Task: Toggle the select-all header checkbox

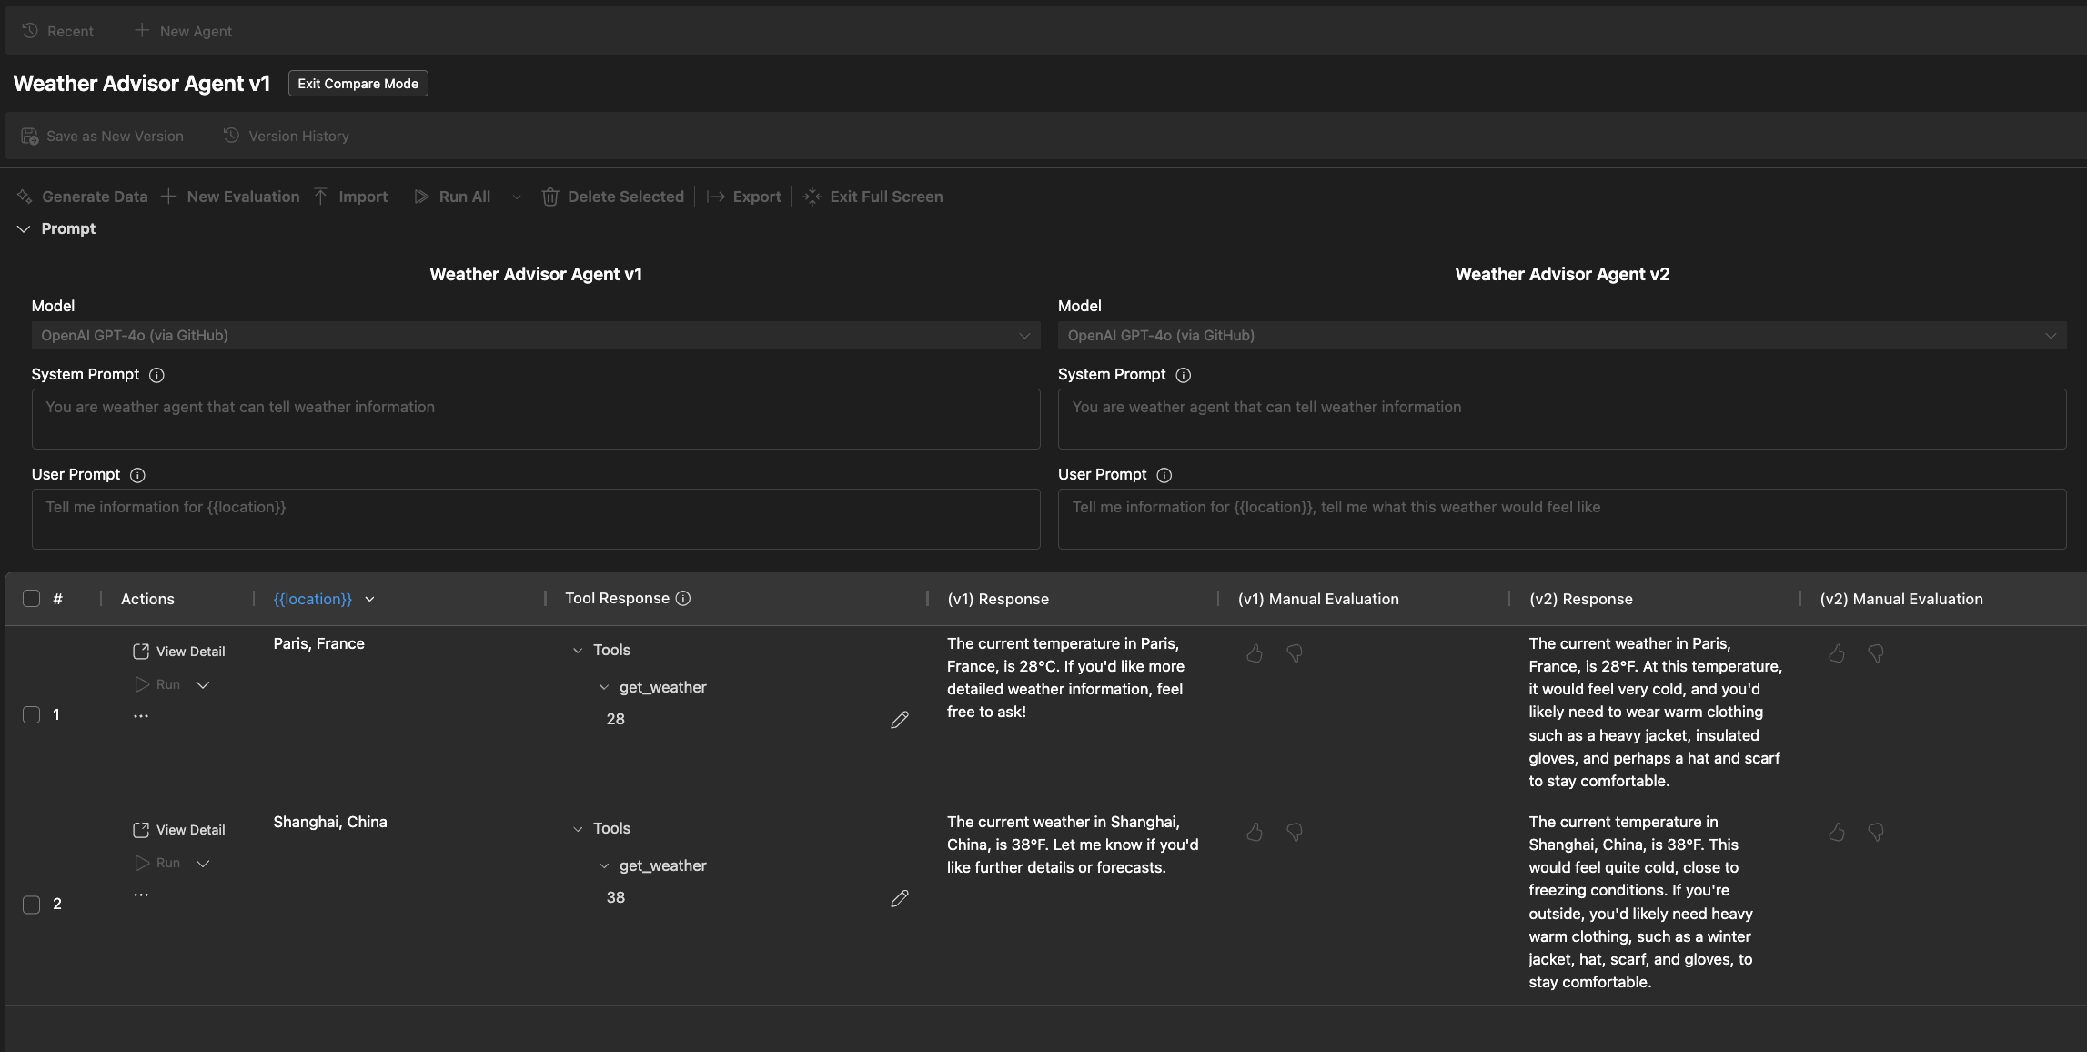Action: [32, 598]
